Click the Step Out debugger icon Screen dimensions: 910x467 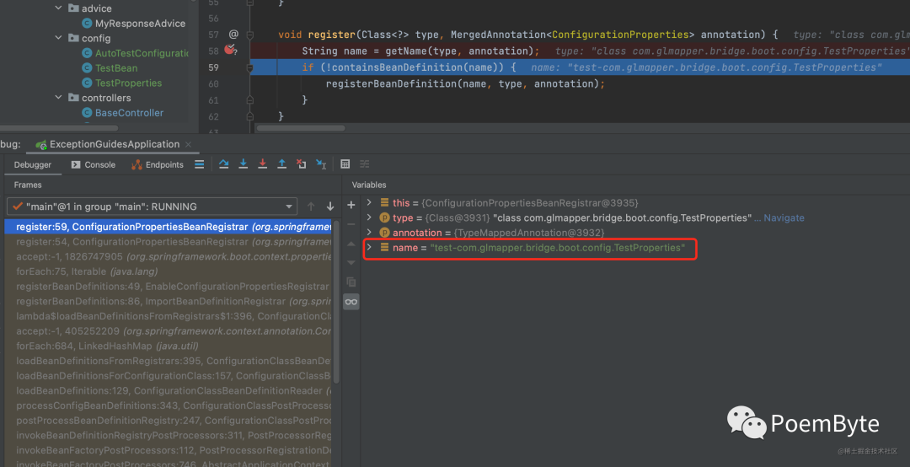click(282, 164)
